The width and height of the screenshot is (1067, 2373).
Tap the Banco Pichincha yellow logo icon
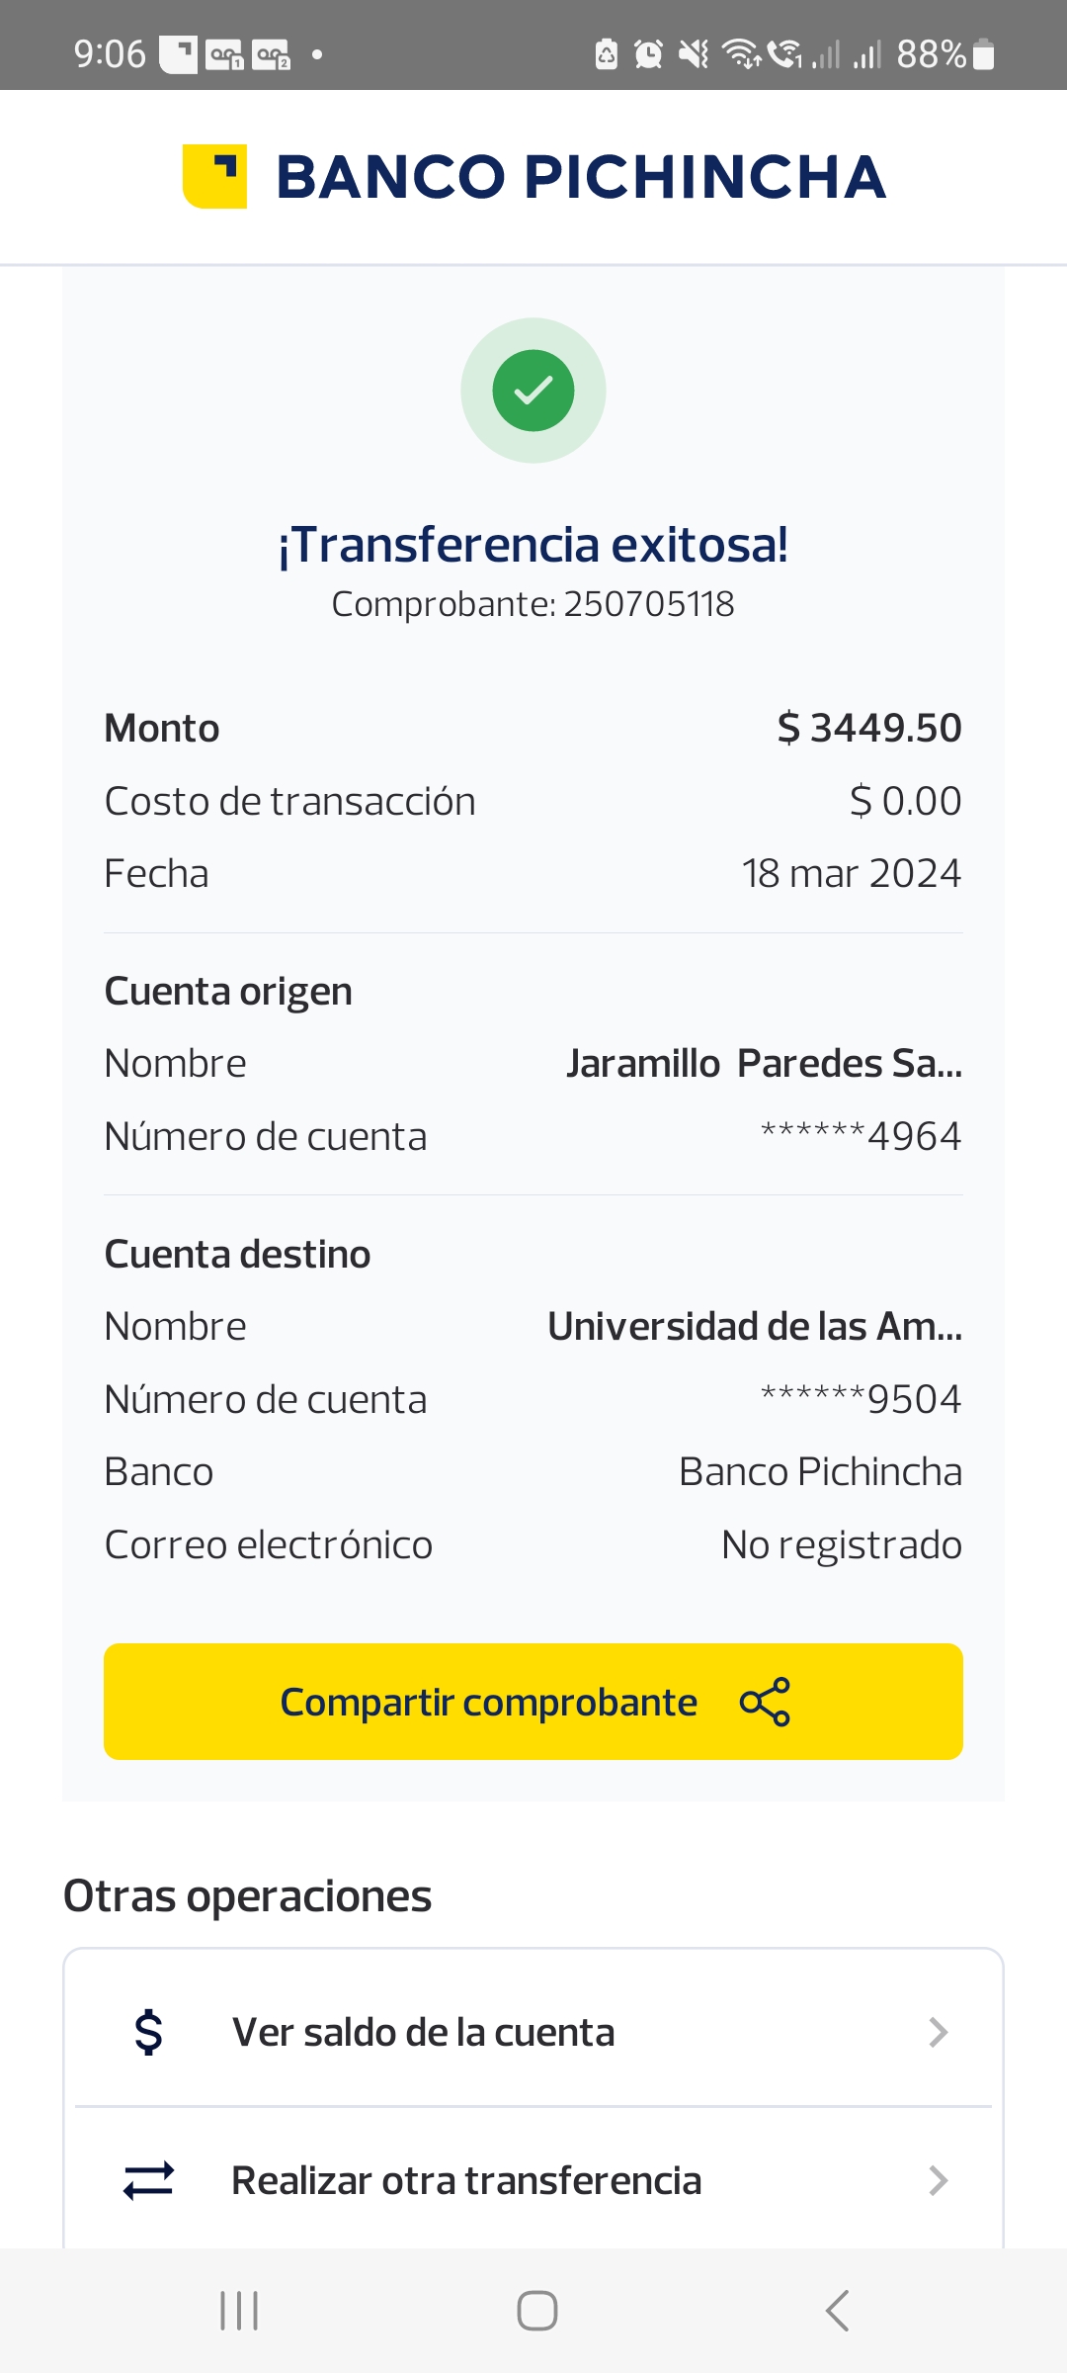coord(214,177)
